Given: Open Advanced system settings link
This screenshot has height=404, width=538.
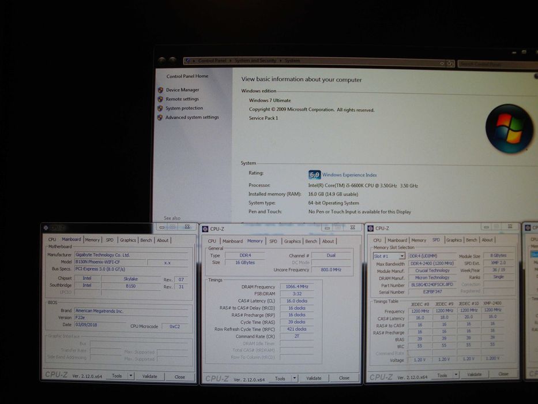Looking at the screenshot, I should coord(192,118).
